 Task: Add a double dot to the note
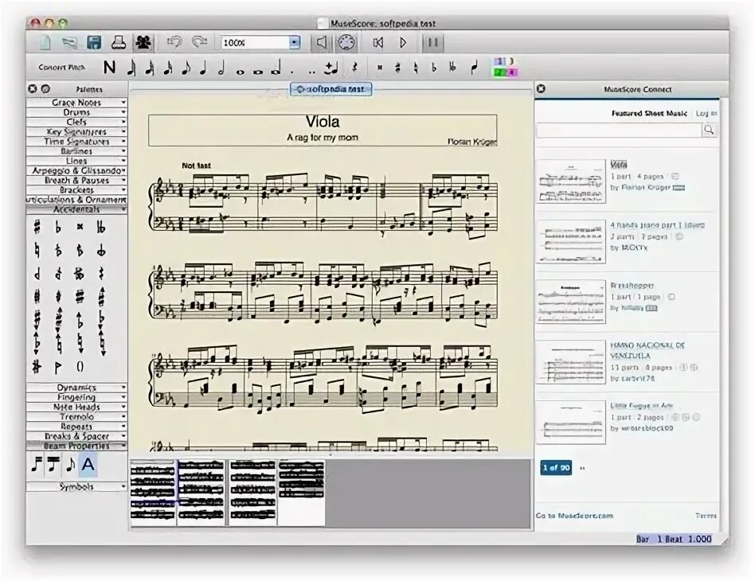(312, 72)
